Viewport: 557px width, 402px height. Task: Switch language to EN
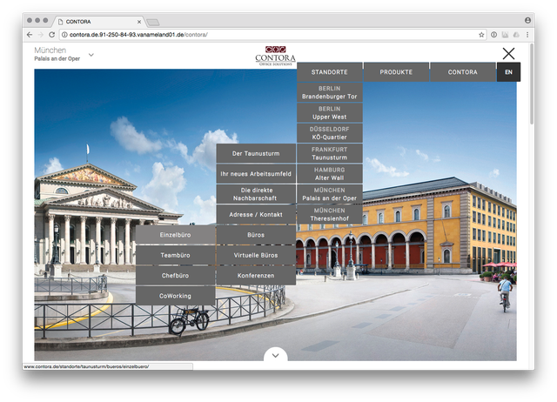click(x=508, y=72)
